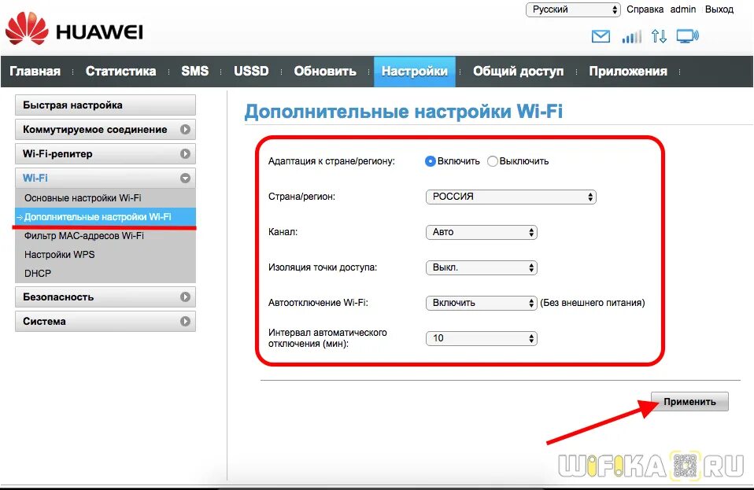Open the Страна/регион dropdown showing РОССИЯ
This screenshot has height=490, width=754.
click(x=510, y=197)
